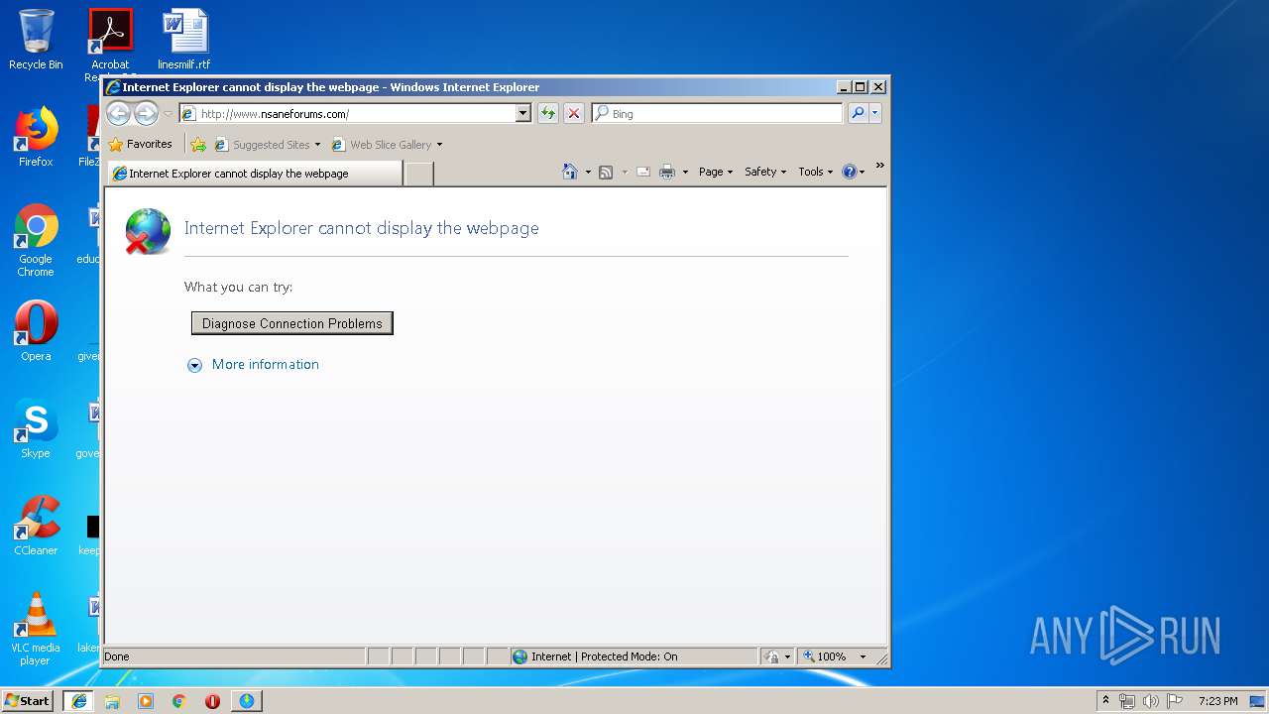1269x714 pixels.
Task: Click the browser Forward arrow
Action: (146, 114)
